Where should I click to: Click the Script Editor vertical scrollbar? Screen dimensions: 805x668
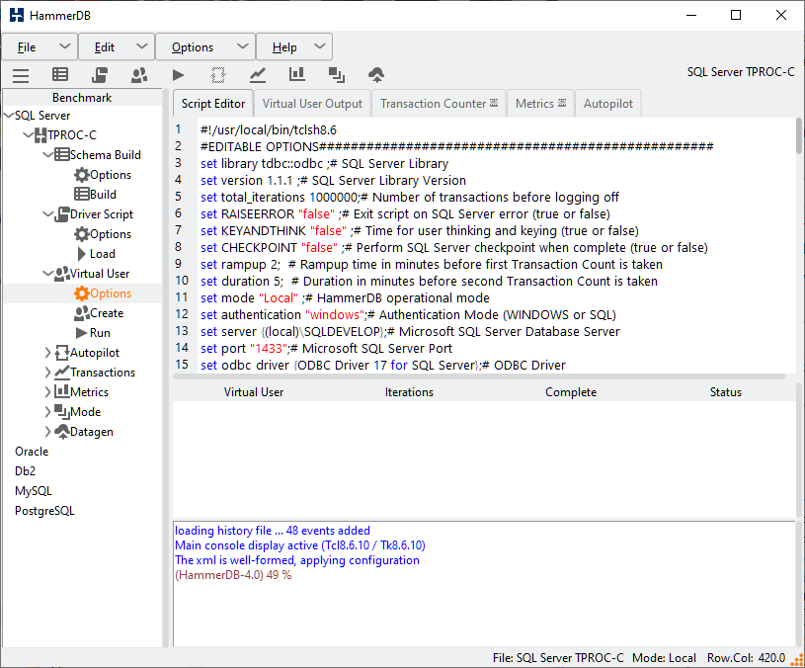coord(799,135)
